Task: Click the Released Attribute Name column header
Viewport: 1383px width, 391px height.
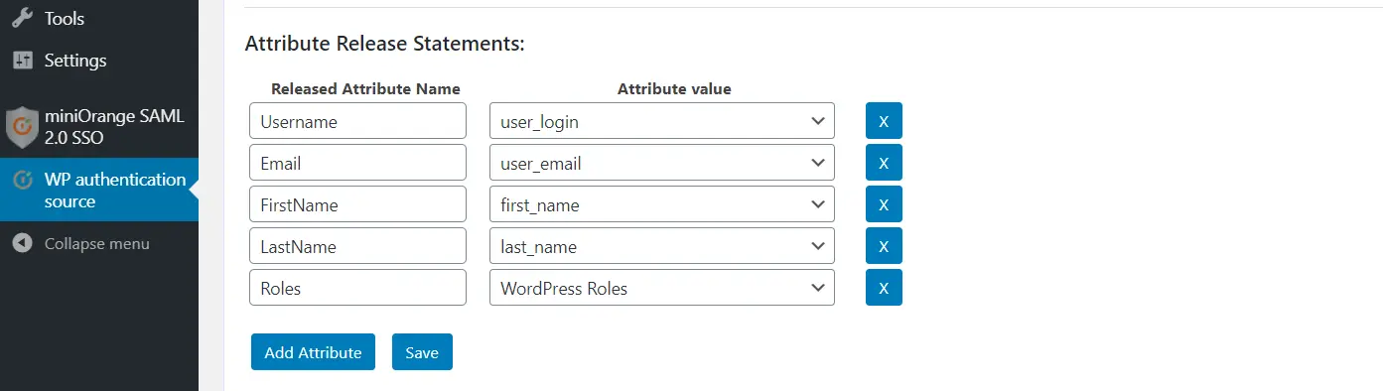Action: (365, 88)
